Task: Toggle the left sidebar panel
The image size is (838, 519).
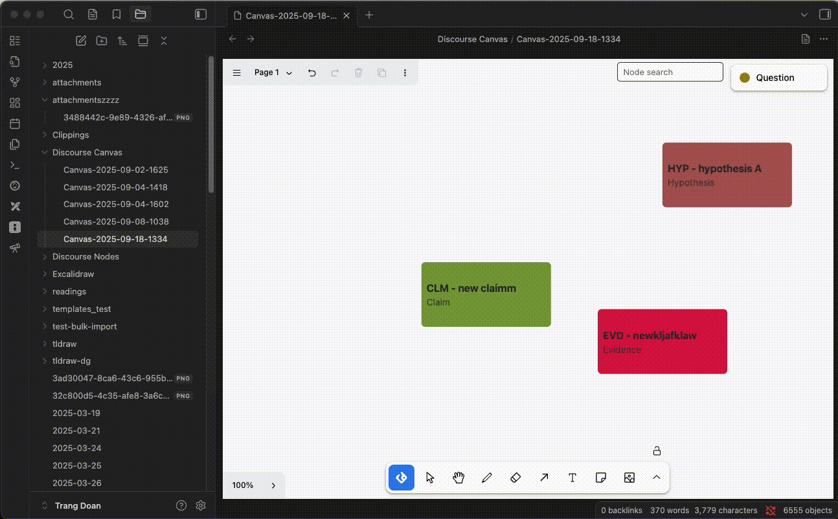Action: click(x=201, y=14)
